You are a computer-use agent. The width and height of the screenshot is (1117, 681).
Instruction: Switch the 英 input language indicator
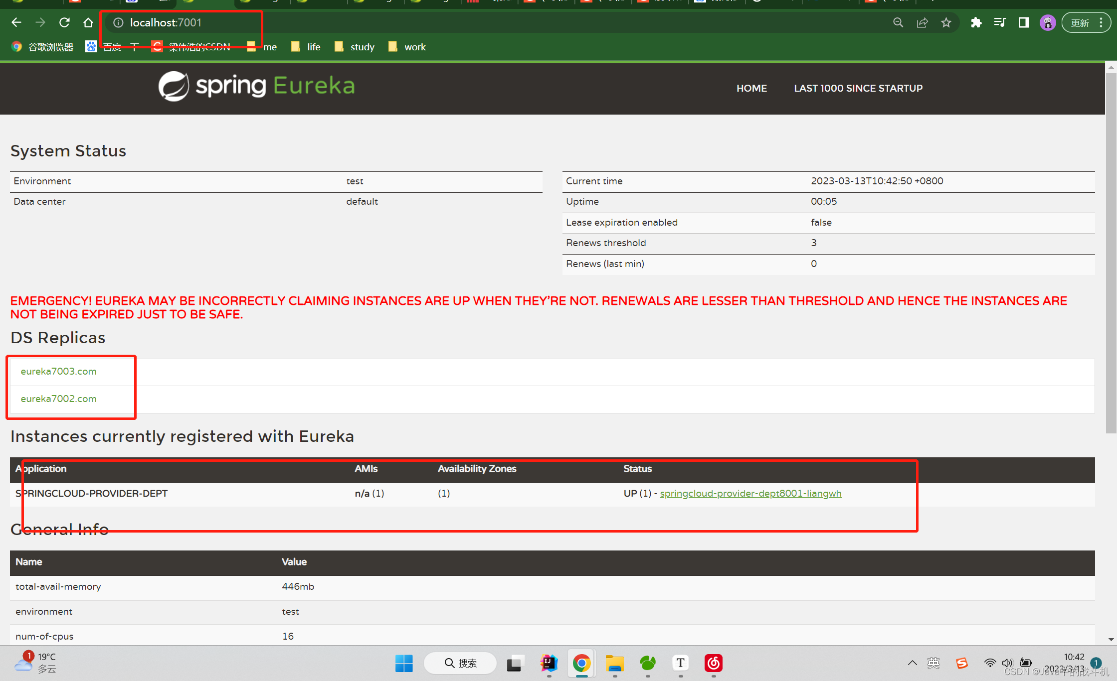pyautogui.click(x=933, y=663)
